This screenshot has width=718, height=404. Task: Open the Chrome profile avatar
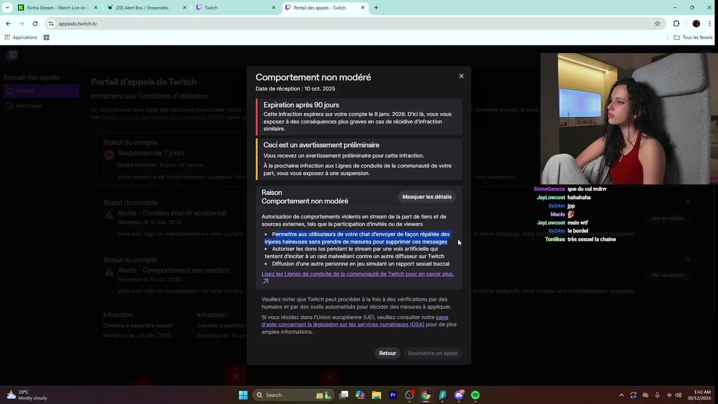pyautogui.click(x=696, y=24)
